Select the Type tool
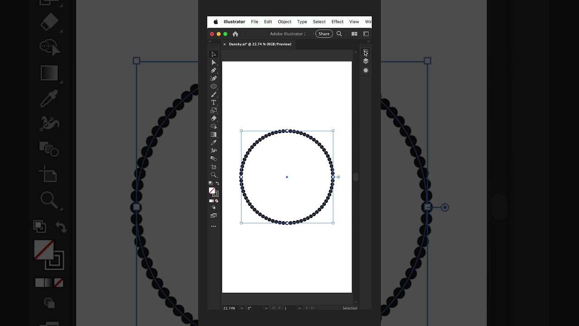The image size is (579, 326). [x=214, y=103]
